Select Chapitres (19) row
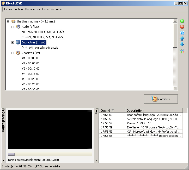This screenshot has width=189, height=170. click(31, 53)
